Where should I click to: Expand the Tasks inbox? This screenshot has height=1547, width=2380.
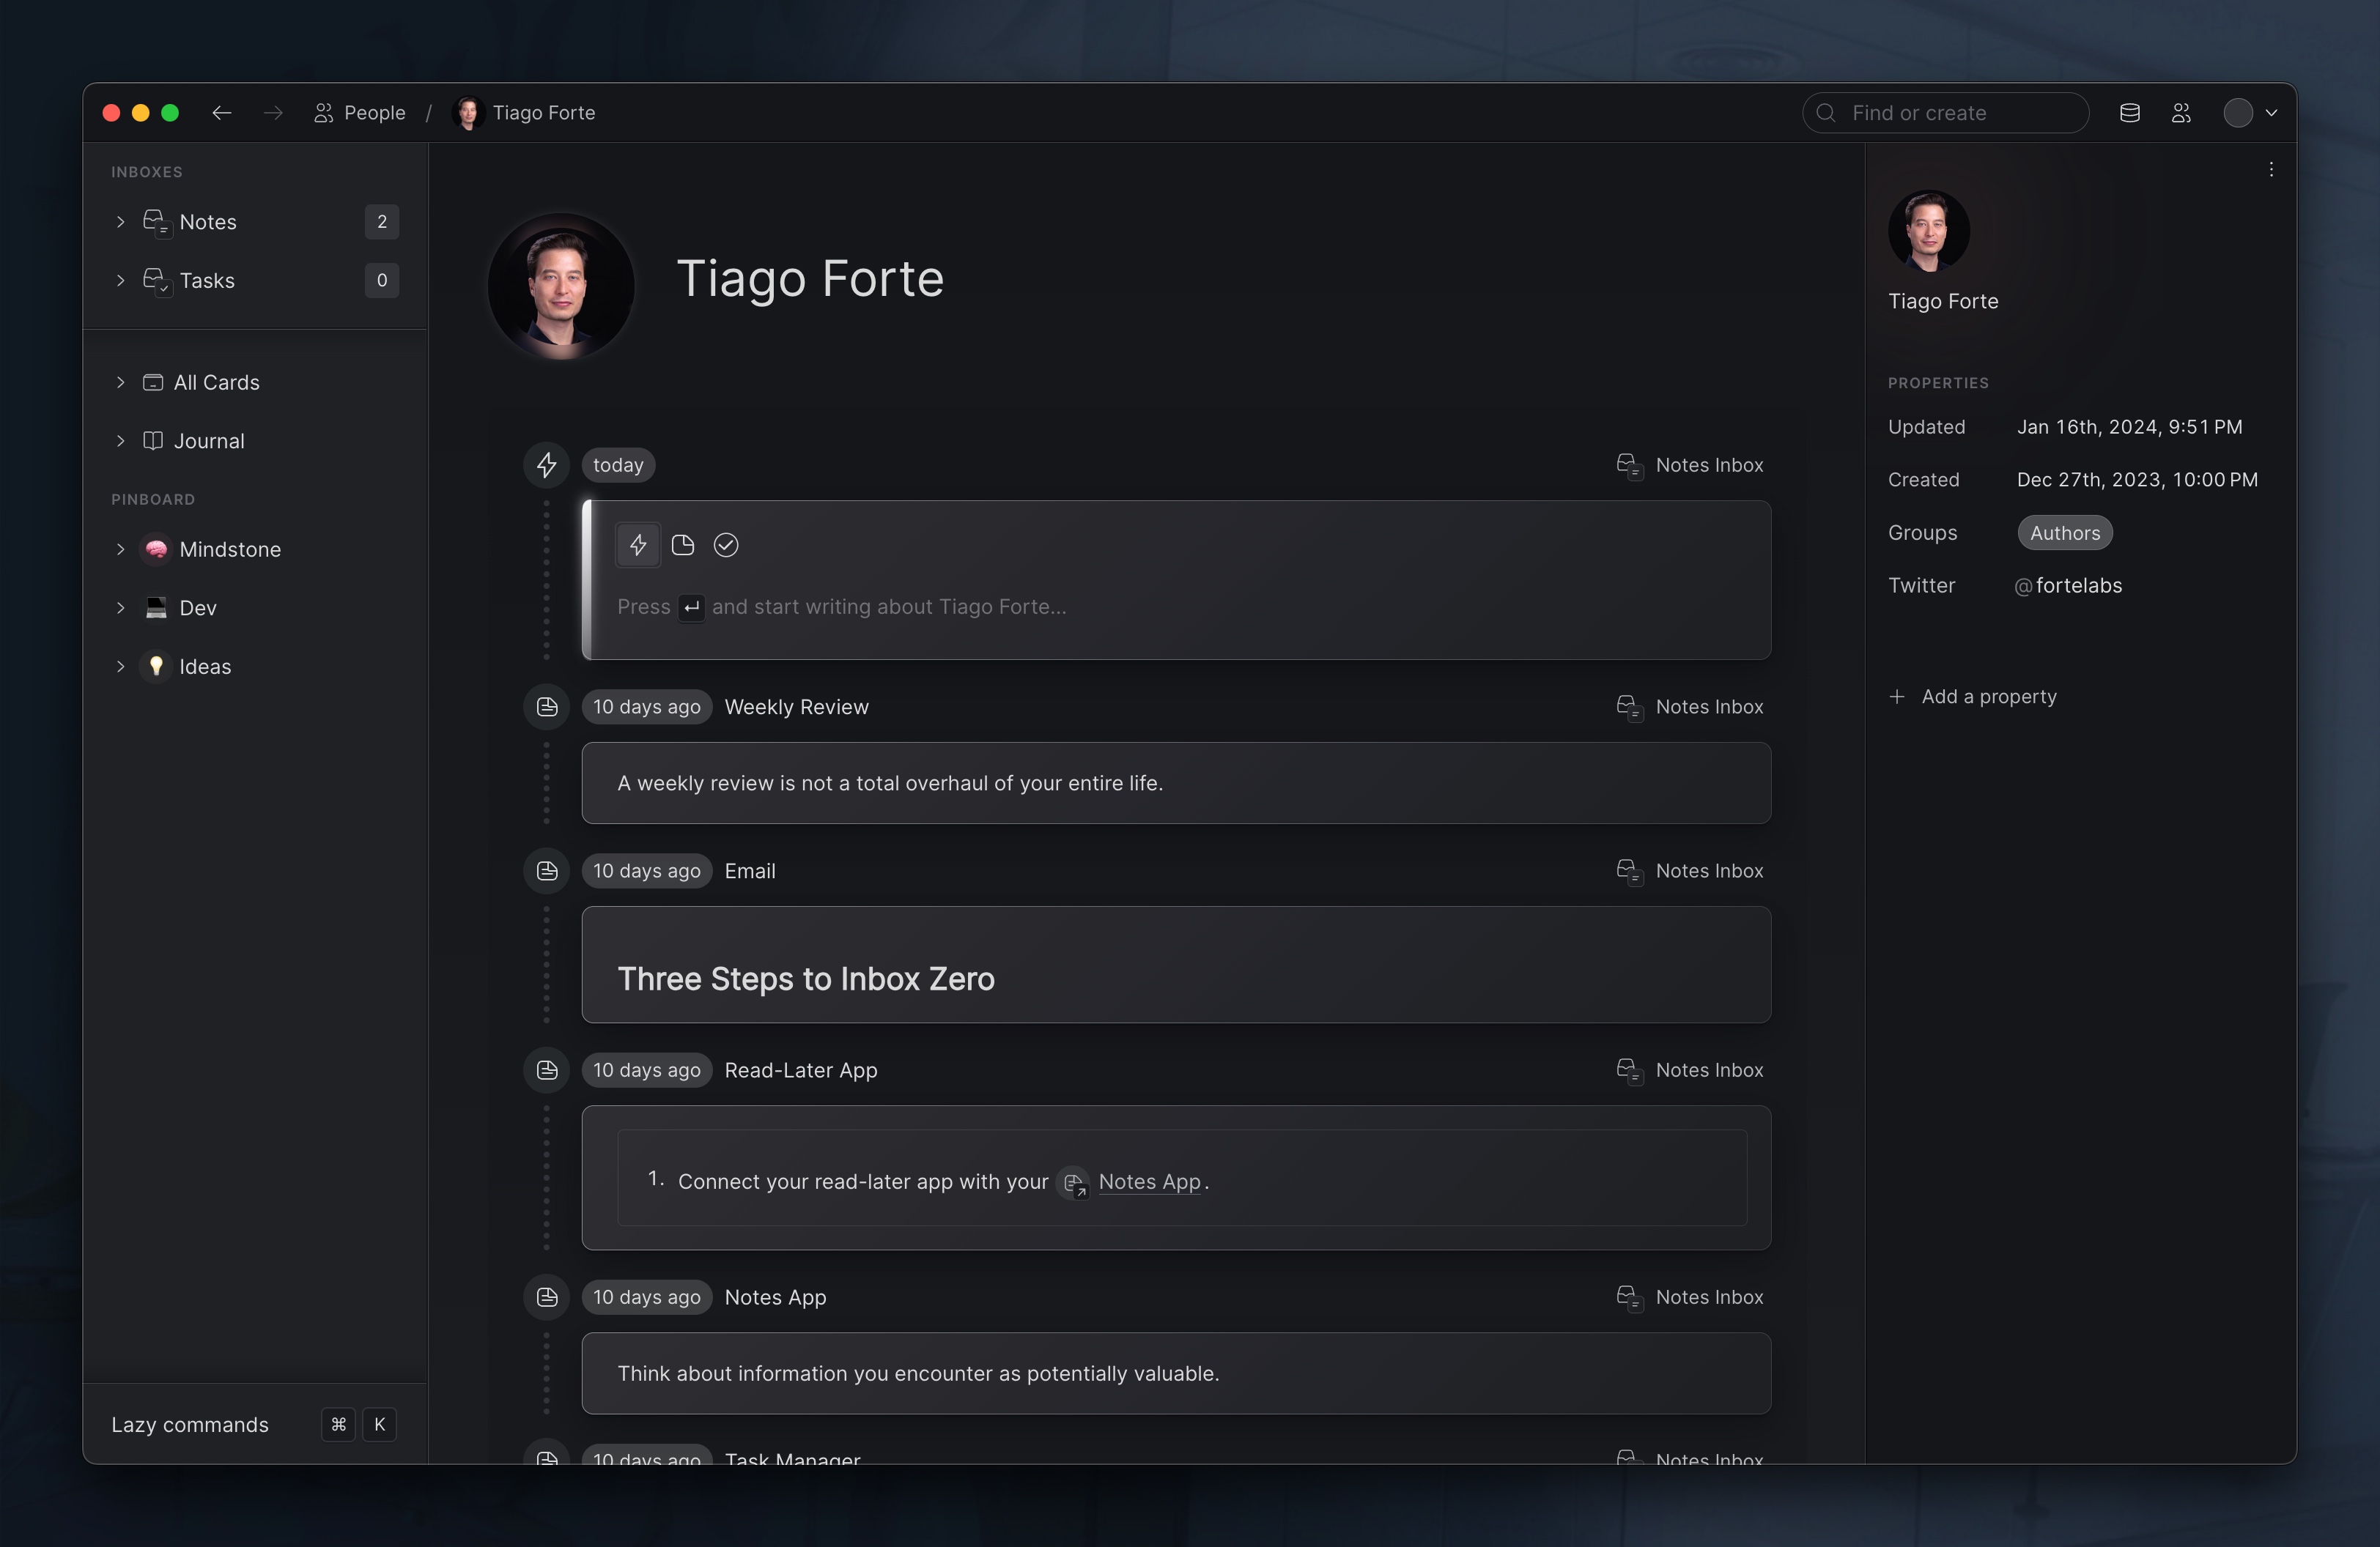tap(120, 281)
